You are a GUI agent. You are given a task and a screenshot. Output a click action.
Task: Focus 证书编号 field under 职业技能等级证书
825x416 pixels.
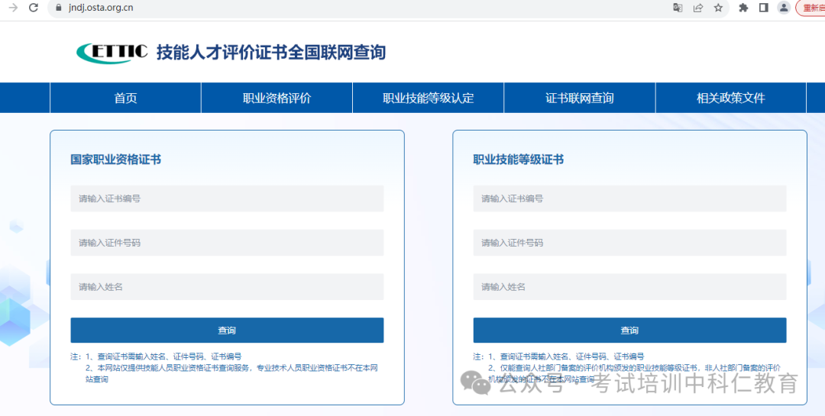[x=629, y=198]
